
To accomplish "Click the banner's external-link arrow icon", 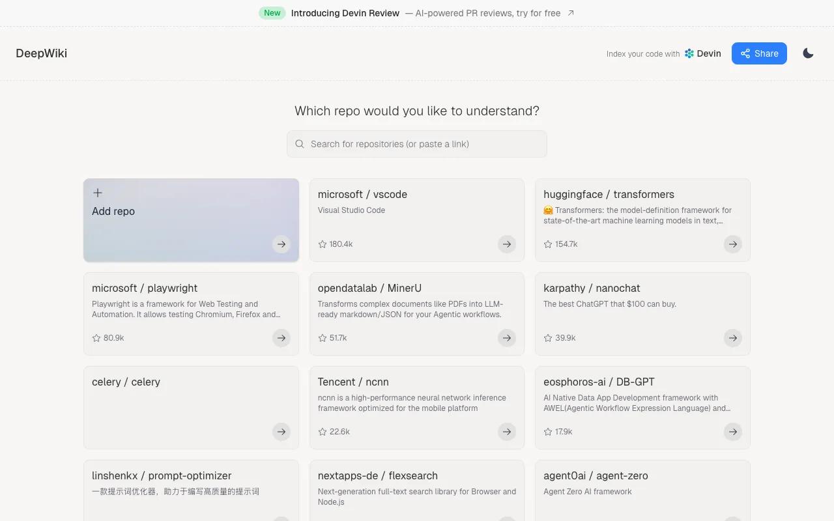I will click(x=571, y=13).
